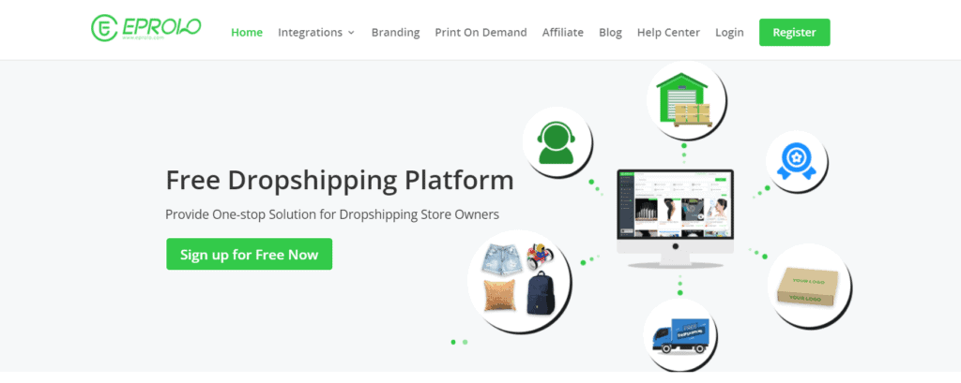Click the products circle with shorts and backpack
The width and height of the screenshot is (961, 383).
518,280
